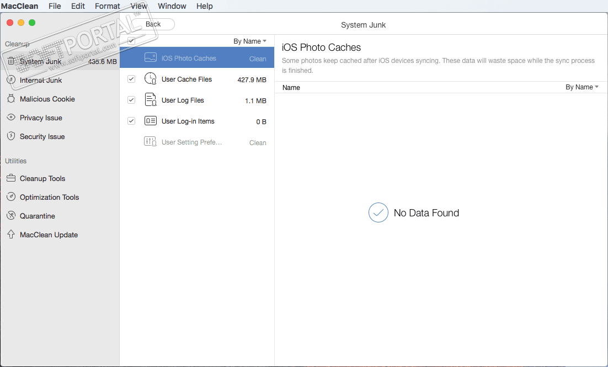This screenshot has width=608, height=367.
Task: Click the No Data Found checkmark circle
Action: (378, 212)
